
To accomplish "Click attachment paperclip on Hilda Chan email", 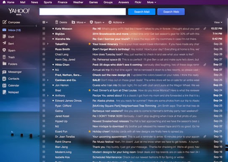I will (205, 65).
